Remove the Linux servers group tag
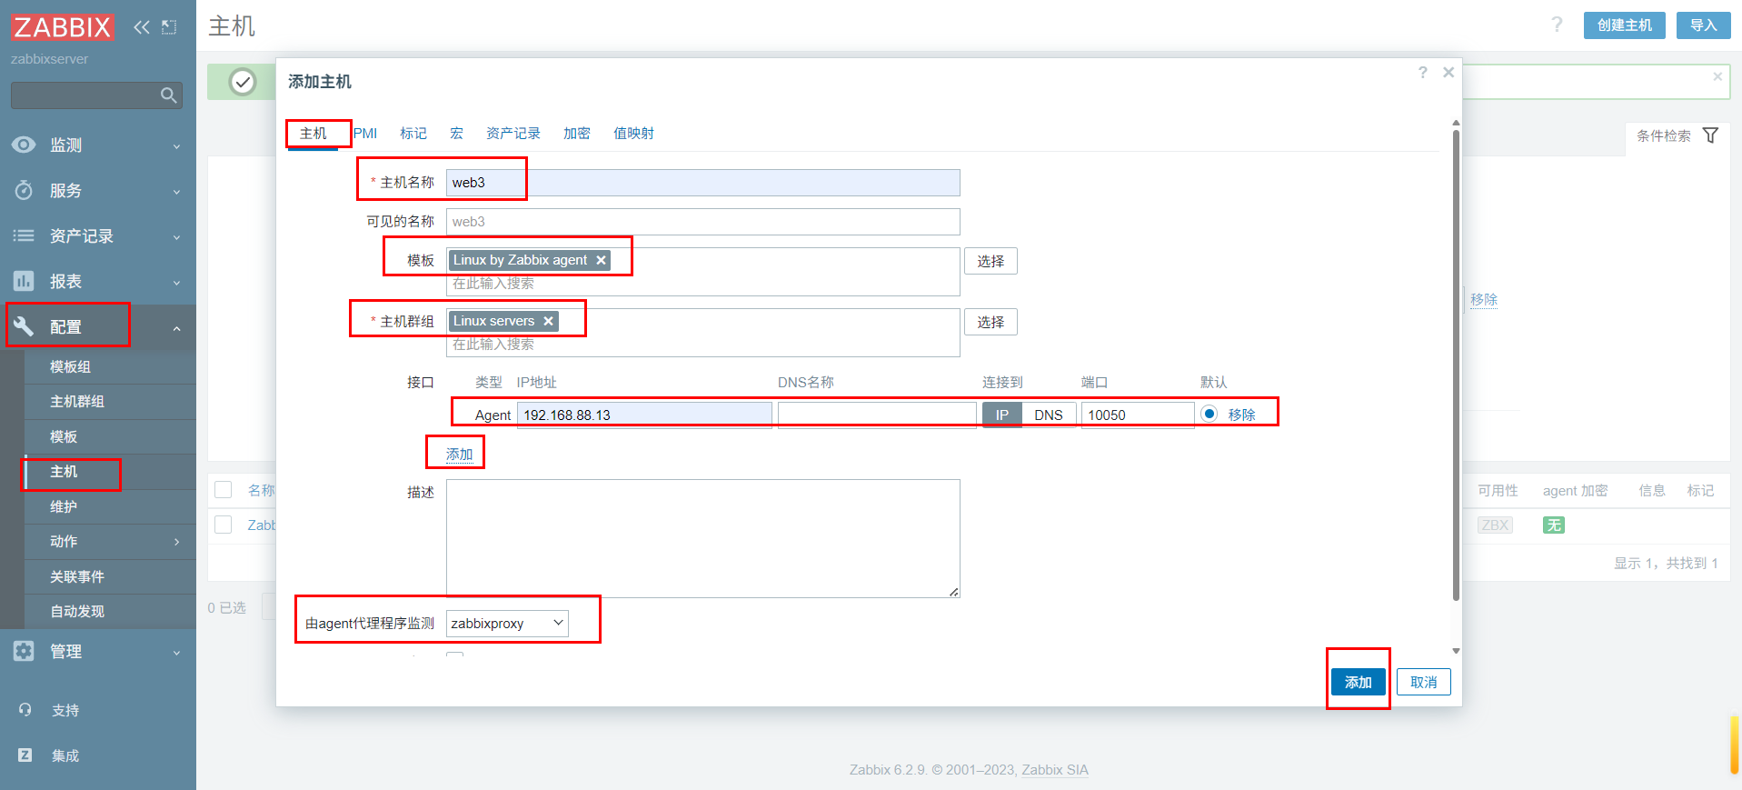The height and width of the screenshot is (790, 1742). click(x=548, y=321)
